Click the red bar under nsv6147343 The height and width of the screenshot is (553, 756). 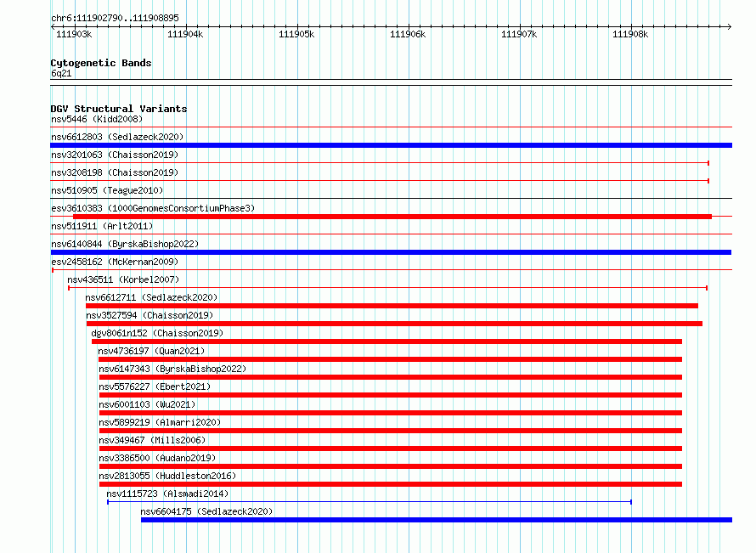391,377
